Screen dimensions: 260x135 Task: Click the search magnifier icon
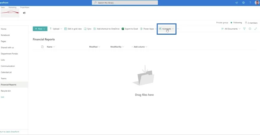(x=95, y=3)
